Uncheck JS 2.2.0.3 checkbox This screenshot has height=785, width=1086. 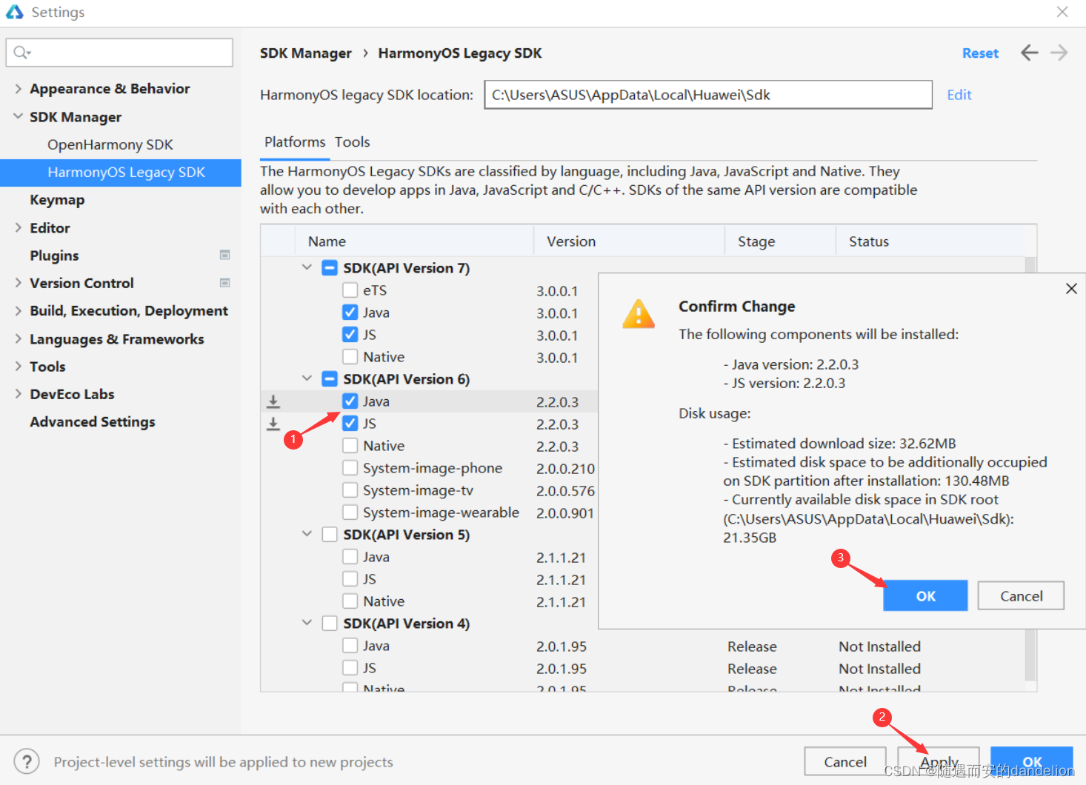[x=350, y=424]
